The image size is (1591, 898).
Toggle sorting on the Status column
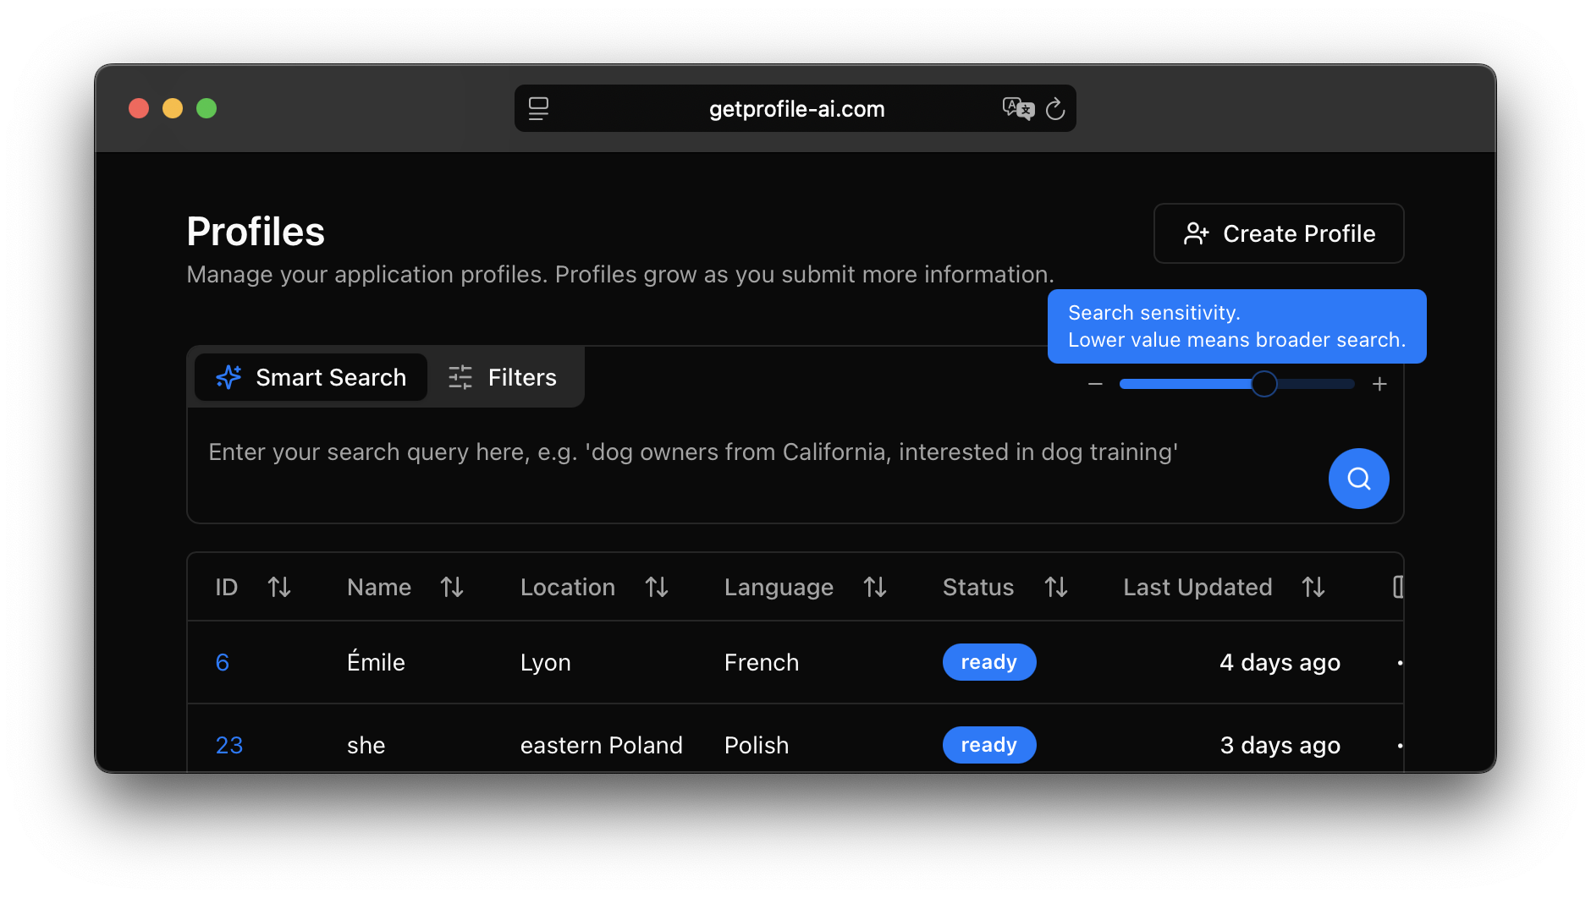[1057, 587]
